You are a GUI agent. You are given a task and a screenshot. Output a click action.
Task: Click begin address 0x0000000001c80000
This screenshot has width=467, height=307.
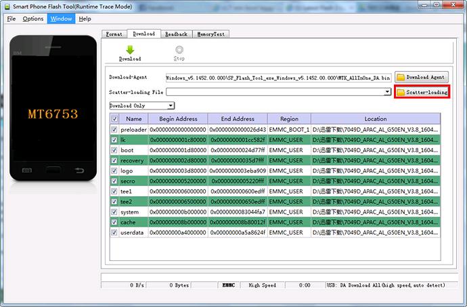coord(178,140)
